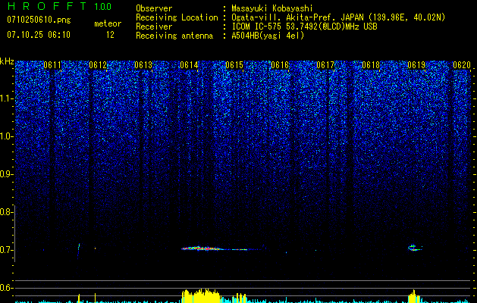Click the 'Receiving antenna' label
Viewport: 477px width, 303px height.
pos(174,36)
